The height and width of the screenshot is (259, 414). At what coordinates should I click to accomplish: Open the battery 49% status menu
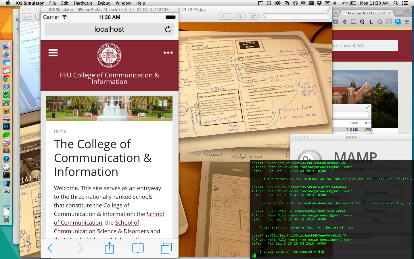pyautogui.click(x=349, y=3)
